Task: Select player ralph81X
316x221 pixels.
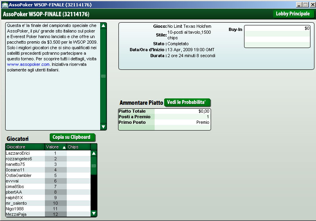Action: pyautogui.click(x=48, y=198)
